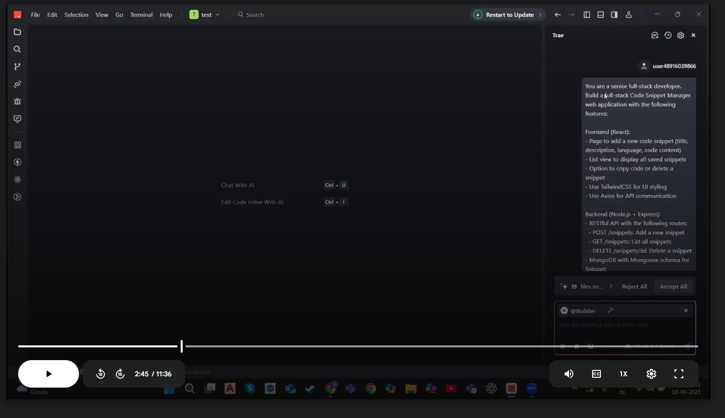Open the File menu
The height and width of the screenshot is (418, 725).
[35, 15]
